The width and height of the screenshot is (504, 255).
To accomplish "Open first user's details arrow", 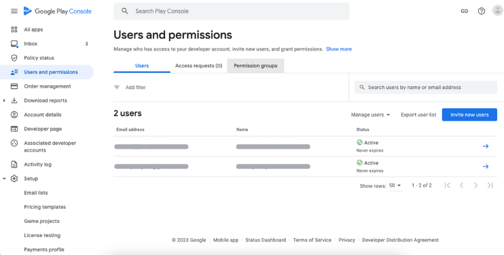I will click(x=485, y=146).
